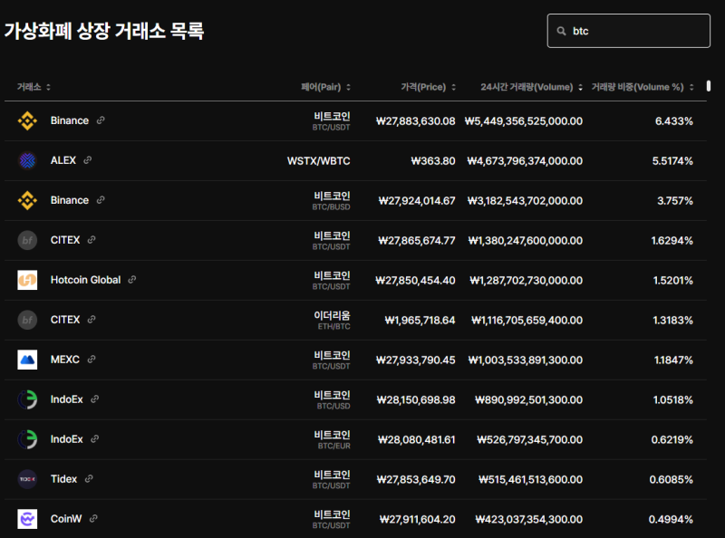This screenshot has width=725, height=538.
Task: Click the CITEX logo in the BTC/USDT row
Action: tap(27, 240)
